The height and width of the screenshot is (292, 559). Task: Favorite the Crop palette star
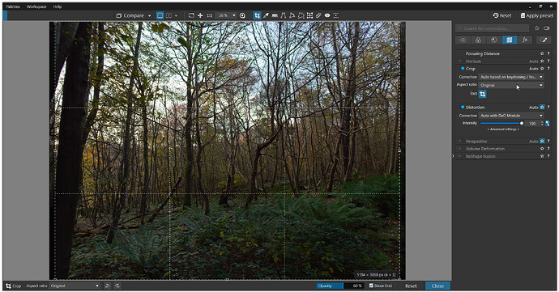[x=542, y=69]
